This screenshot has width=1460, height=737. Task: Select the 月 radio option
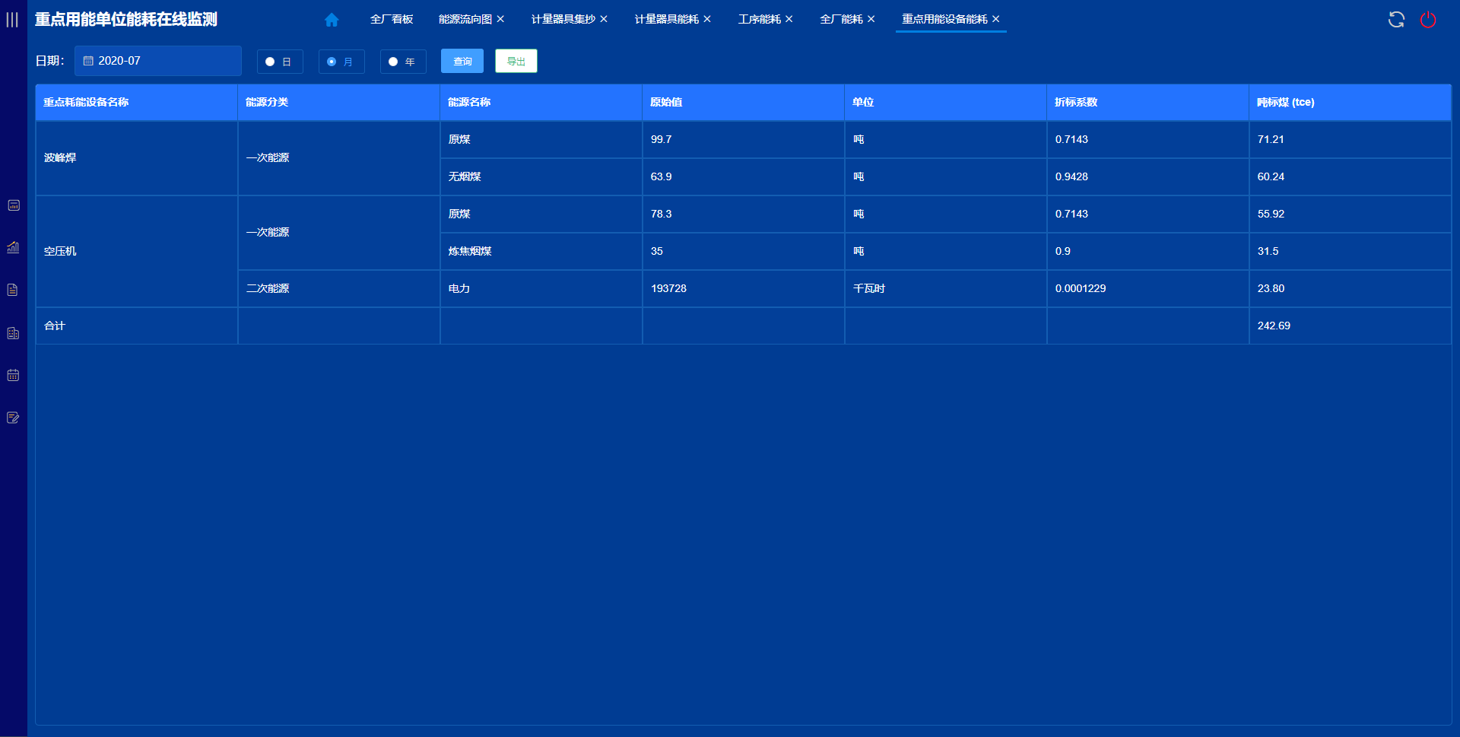tap(341, 62)
